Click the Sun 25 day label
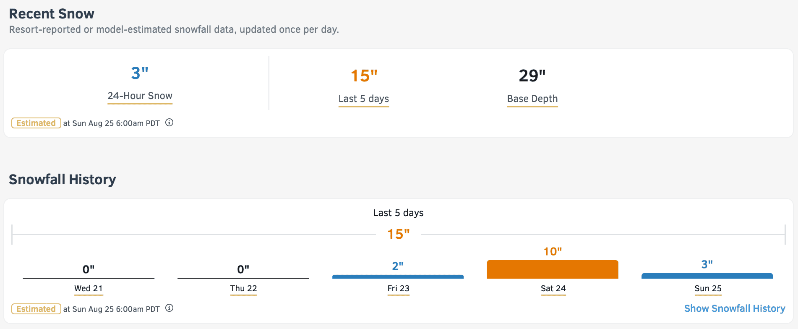Image resolution: width=798 pixels, height=329 pixels. [708, 288]
